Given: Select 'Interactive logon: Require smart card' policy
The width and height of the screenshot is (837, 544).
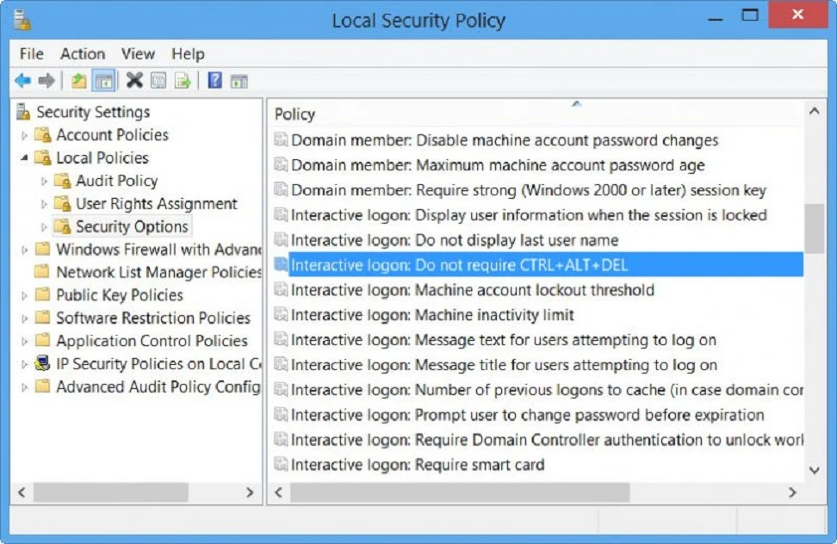Looking at the screenshot, I should click(x=418, y=465).
